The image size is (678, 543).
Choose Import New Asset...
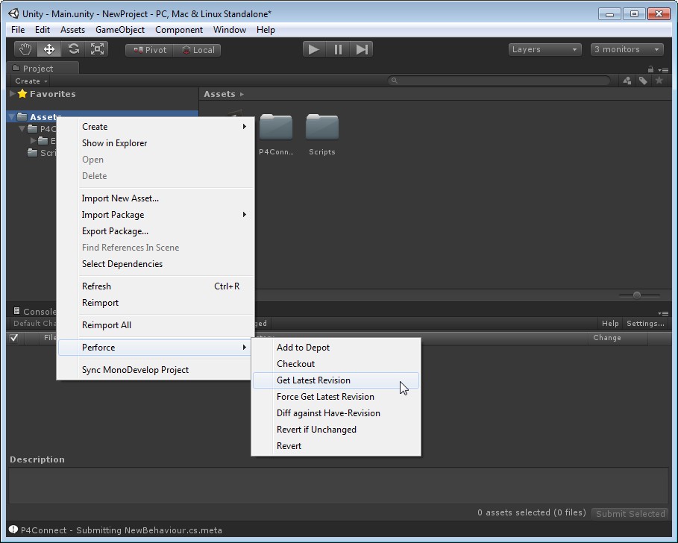[x=155, y=198]
